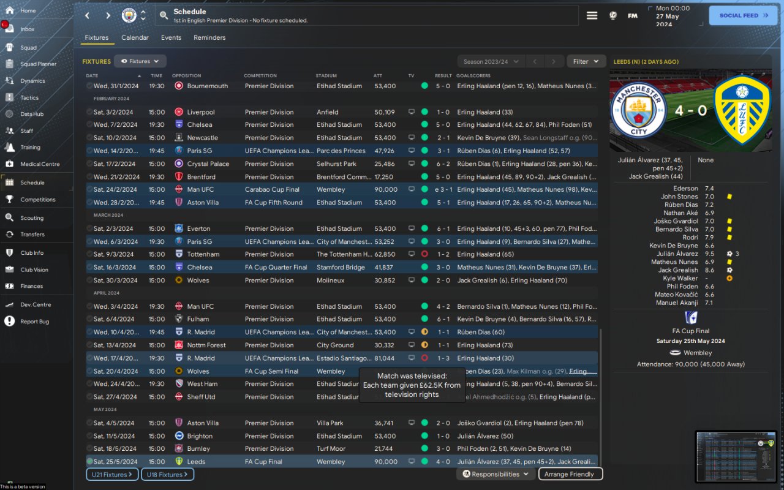Tick the circle on the Everton fixture row
784x490 pixels.
point(90,228)
